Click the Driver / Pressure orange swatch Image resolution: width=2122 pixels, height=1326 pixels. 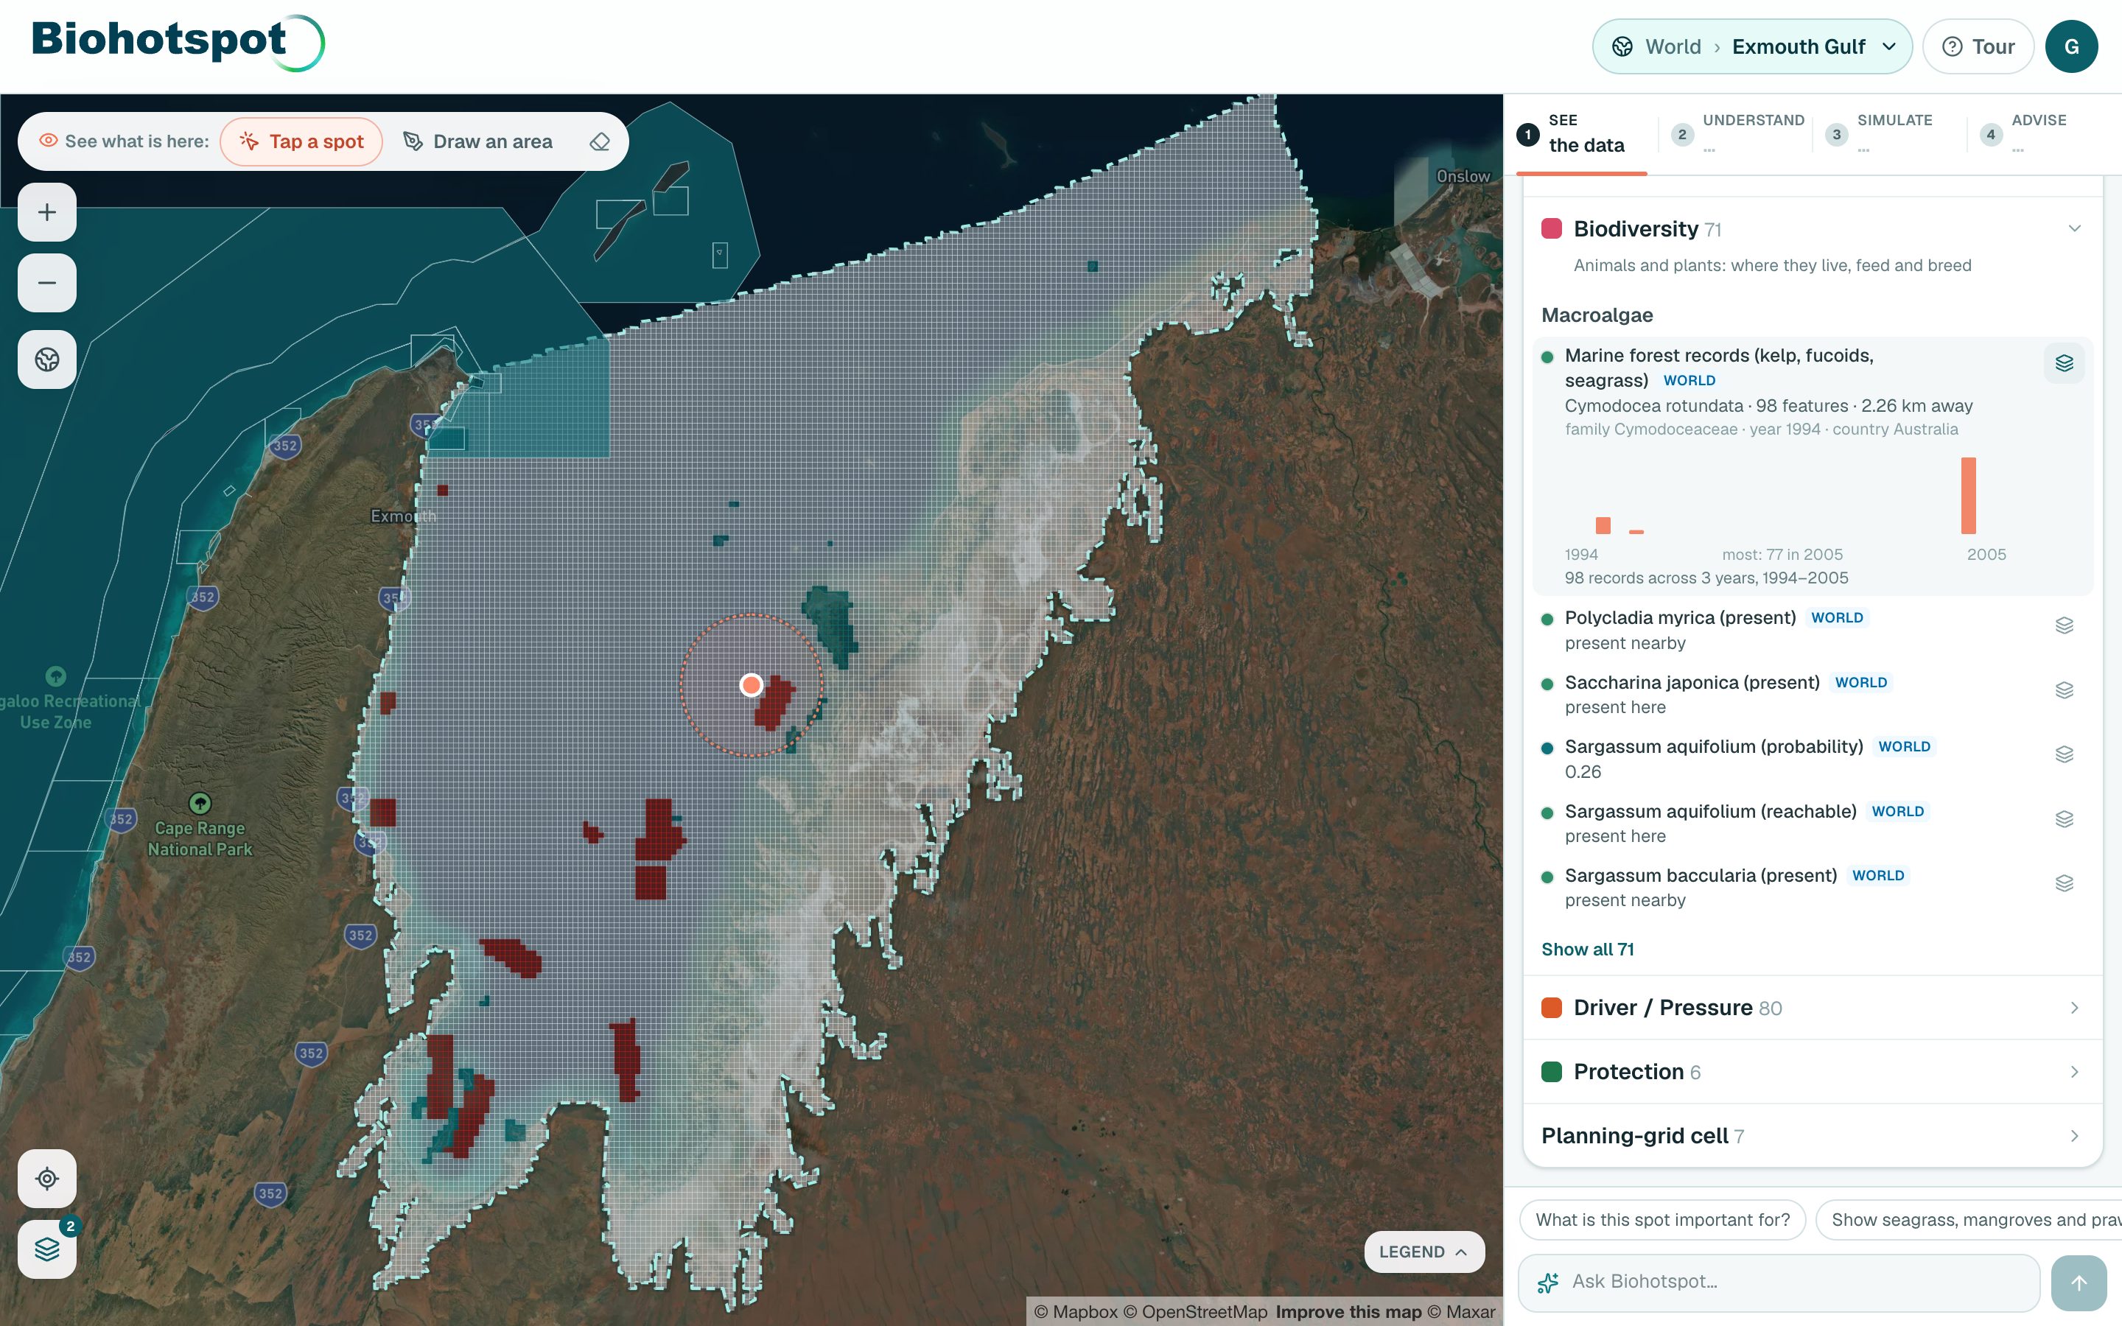(1551, 1008)
